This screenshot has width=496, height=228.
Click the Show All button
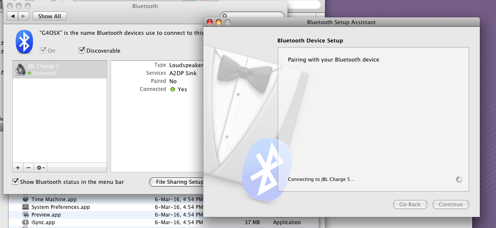pos(49,16)
